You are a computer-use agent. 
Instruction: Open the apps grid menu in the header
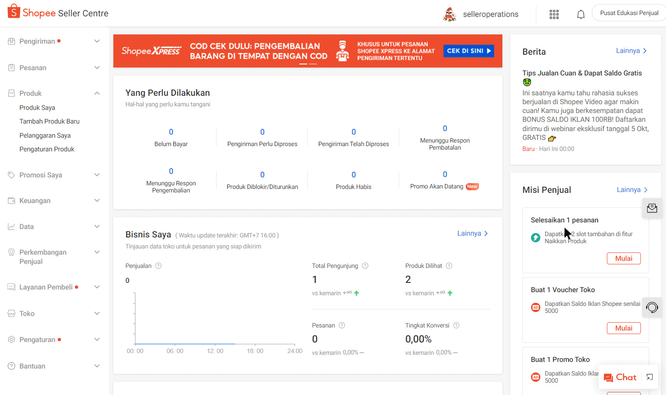[x=554, y=14]
